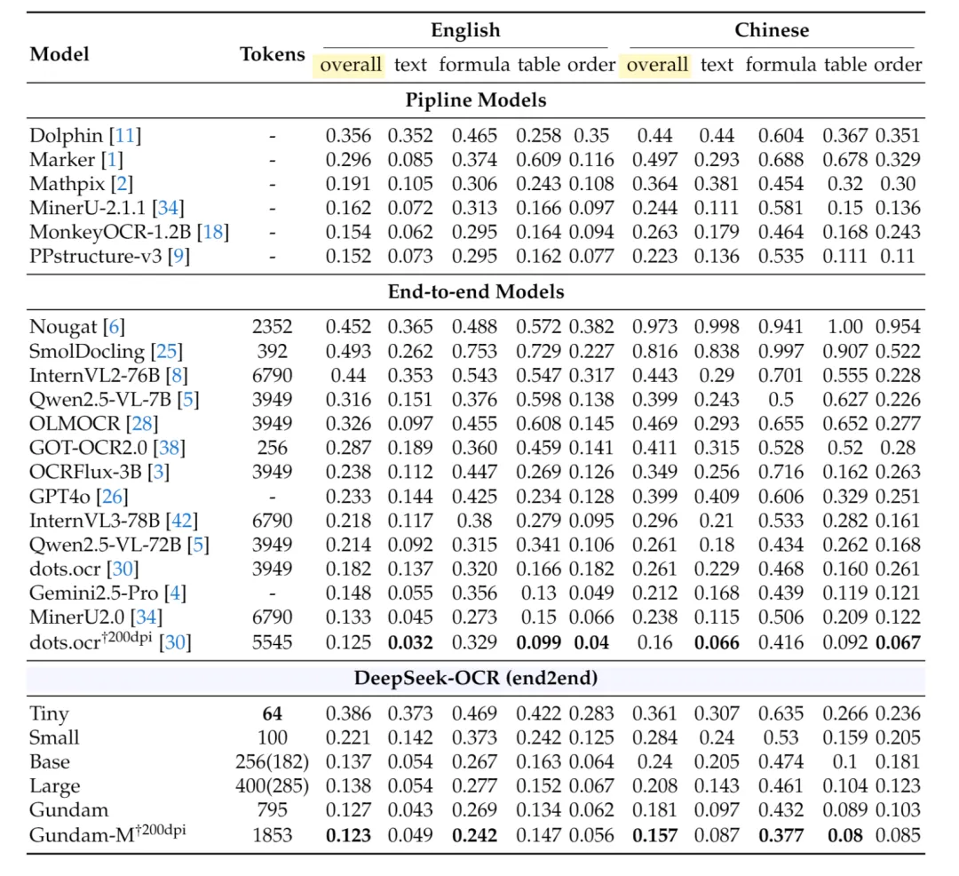Screen dimensions: 959x876
Task: Select highlighted overall header under English
Action: (x=351, y=65)
